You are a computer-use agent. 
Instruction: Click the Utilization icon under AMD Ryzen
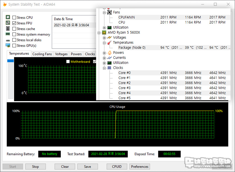click(x=109, y=63)
